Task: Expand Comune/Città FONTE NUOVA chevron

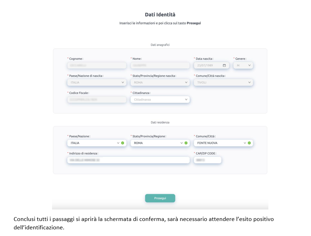Action: [x=245, y=143]
